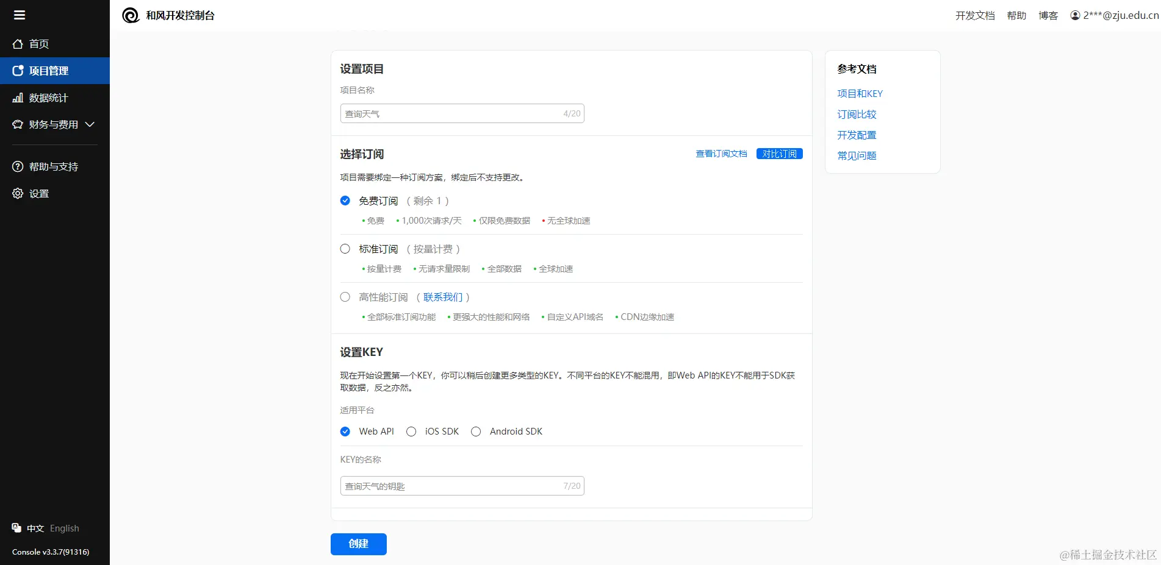
Task: Open the hamburger menu in the sidebar
Action: 19,15
